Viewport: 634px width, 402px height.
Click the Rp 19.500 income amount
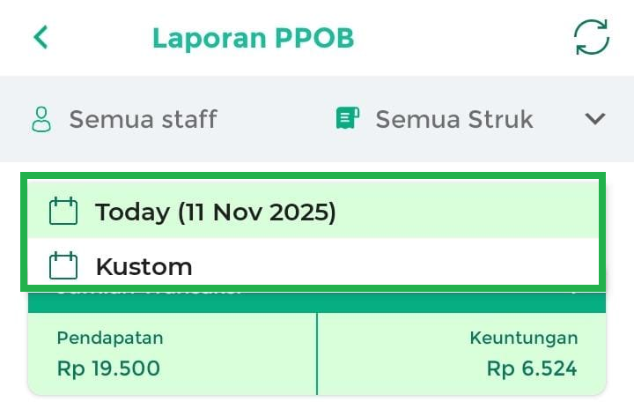[108, 368]
